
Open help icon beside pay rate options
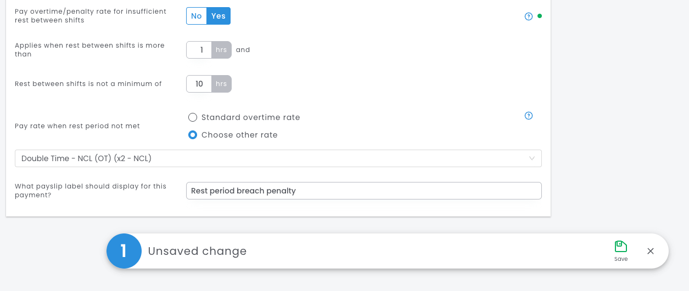(x=529, y=116)
